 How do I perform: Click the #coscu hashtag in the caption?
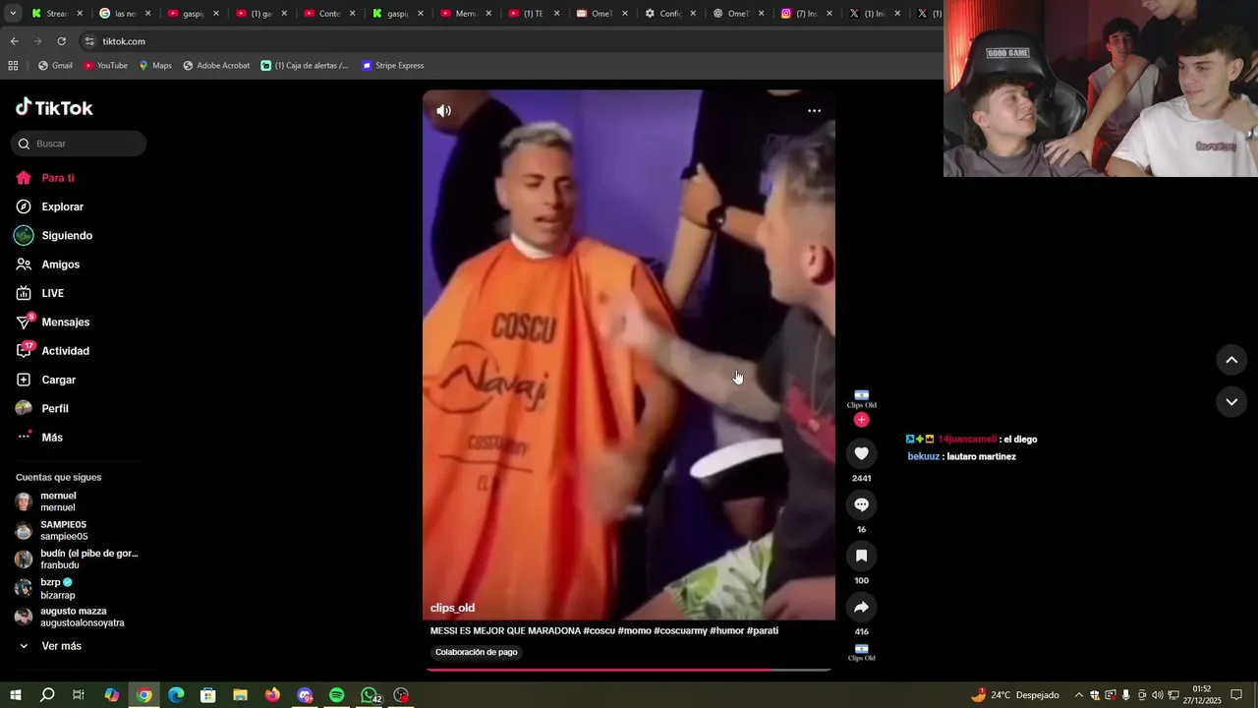click(x=599, y=630)
